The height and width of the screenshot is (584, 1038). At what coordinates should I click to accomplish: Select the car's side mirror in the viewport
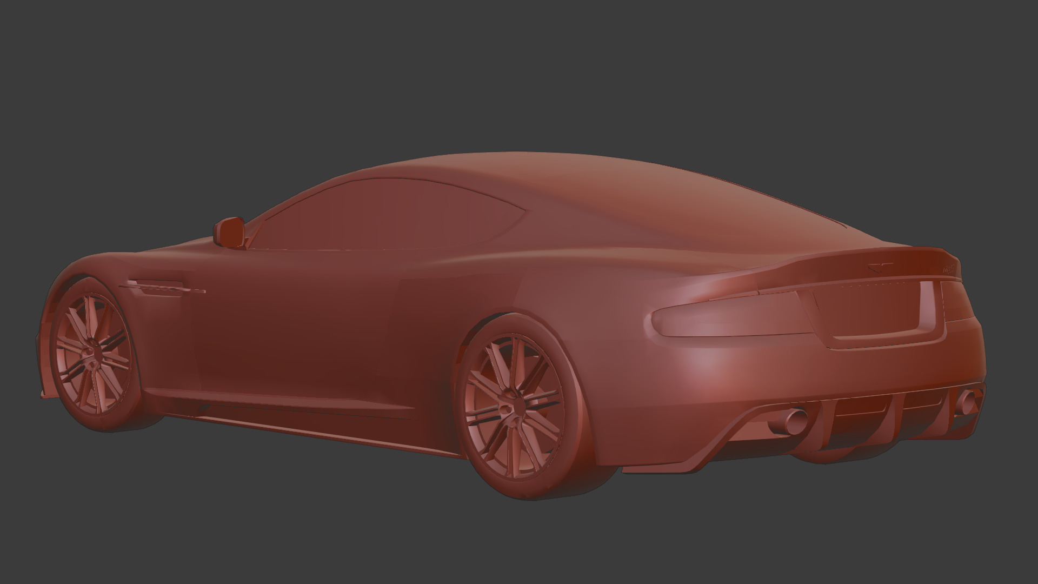(230, 232)
